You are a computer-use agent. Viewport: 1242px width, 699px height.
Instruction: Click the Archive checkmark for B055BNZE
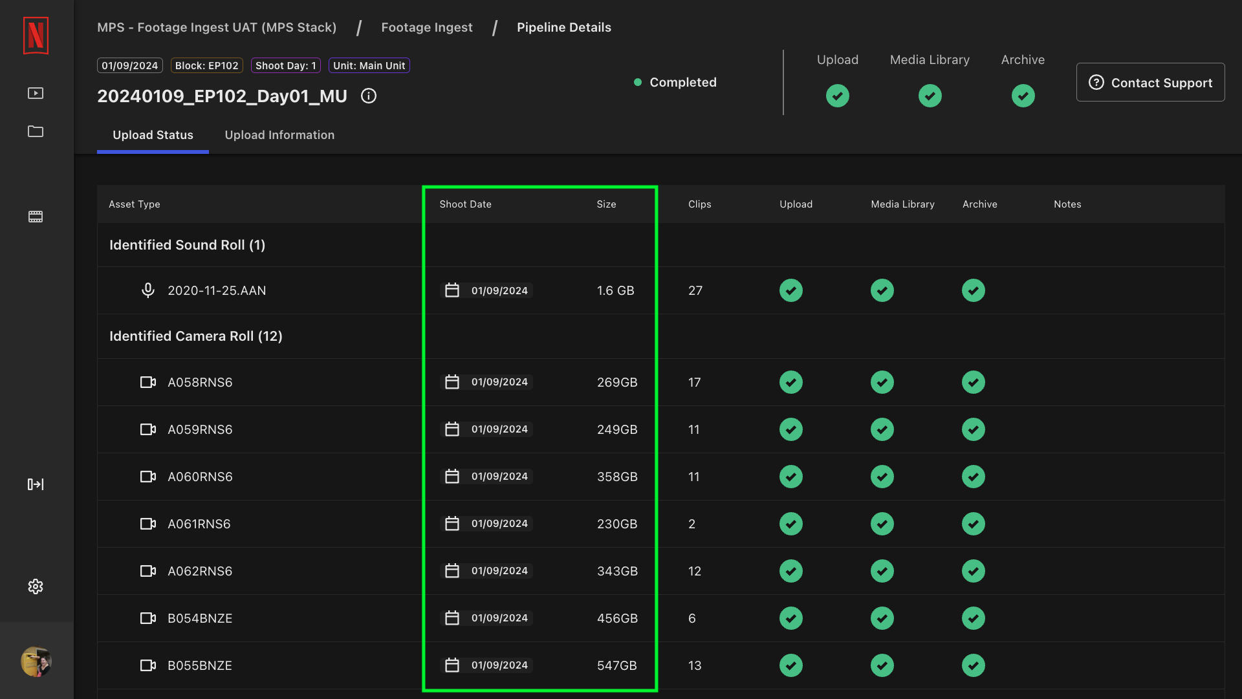tap(974, 665)
